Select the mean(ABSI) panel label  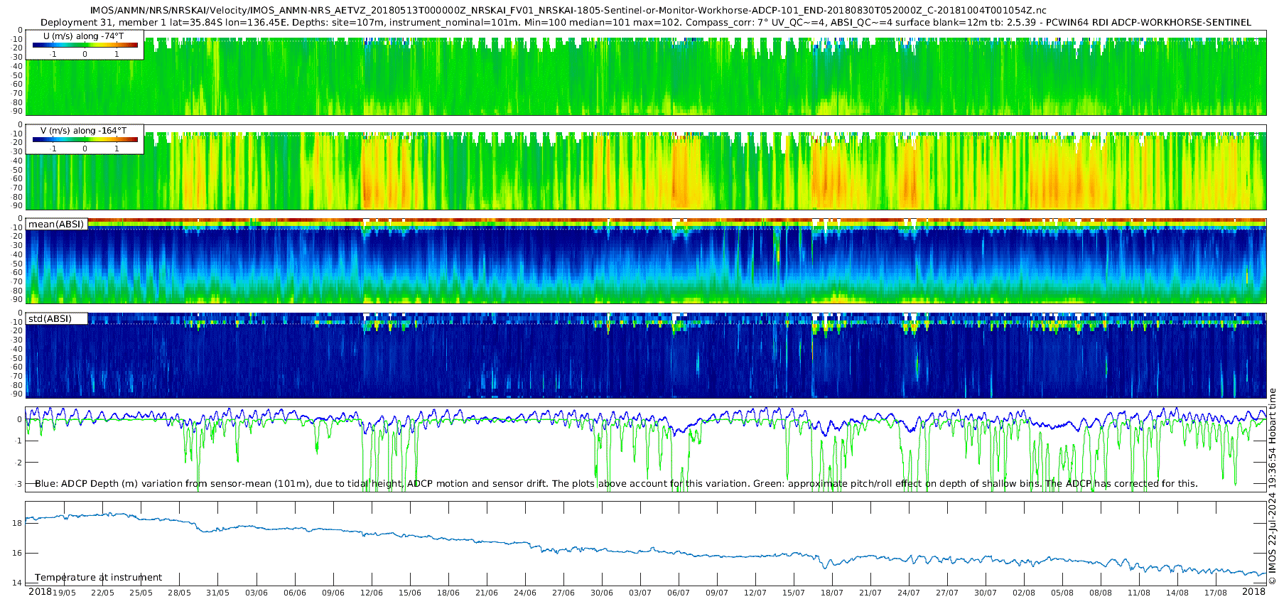pyautogui.click(x=56, y=224)
